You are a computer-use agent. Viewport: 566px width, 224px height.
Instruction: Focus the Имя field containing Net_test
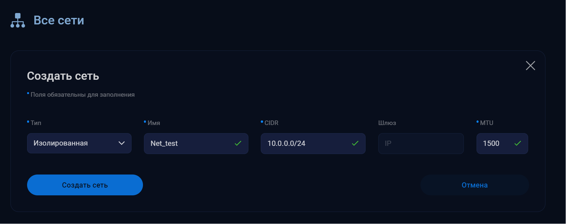pyautogui.click(x=196, y=143)
